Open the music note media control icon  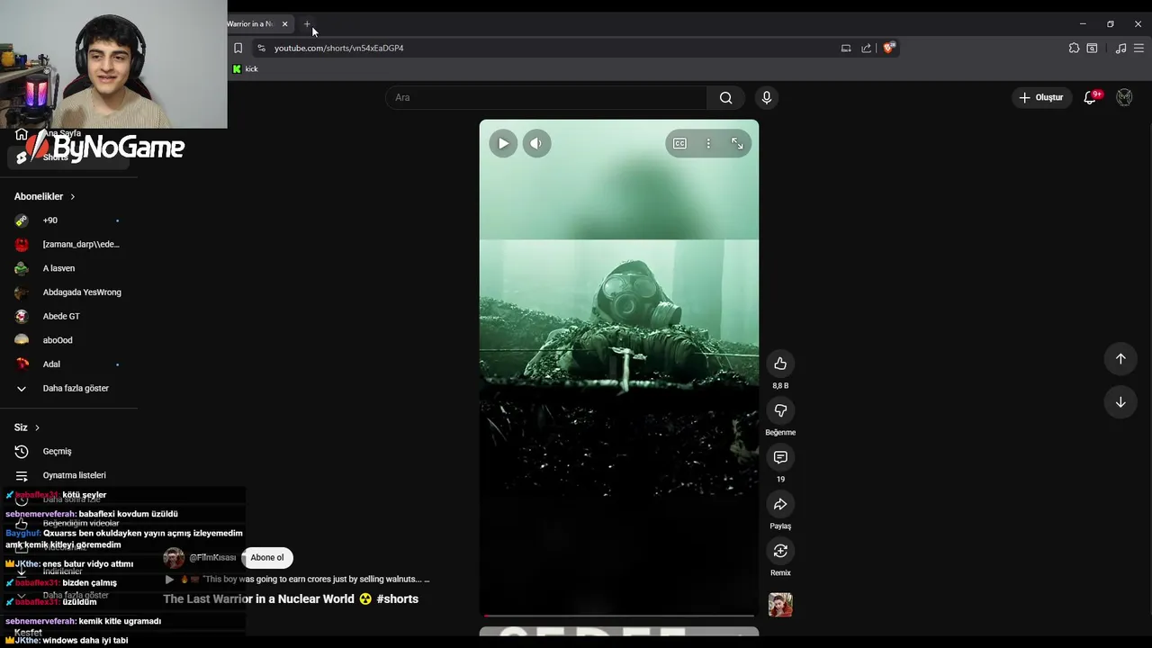point(1120,48)
